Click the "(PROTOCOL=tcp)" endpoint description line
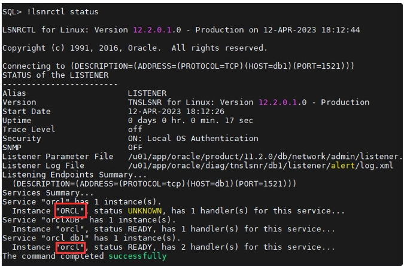This screenshot has height=266, width=404. [x=154, y=184]
